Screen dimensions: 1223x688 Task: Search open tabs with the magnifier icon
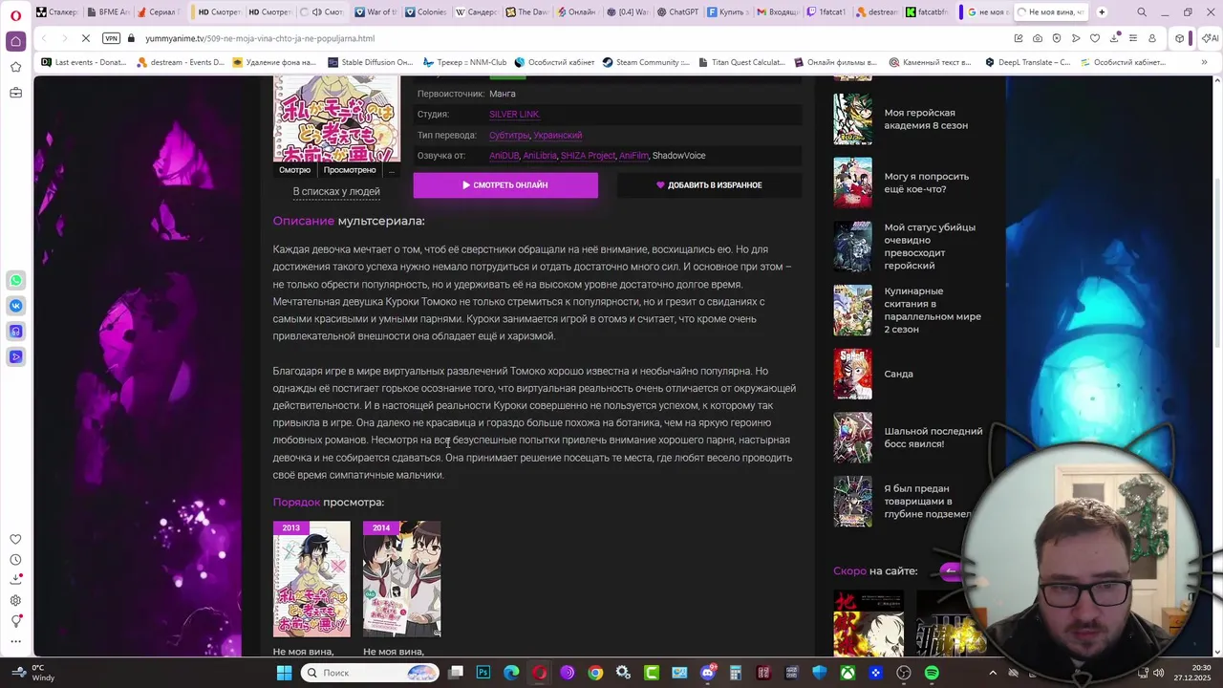point(1142,12)
